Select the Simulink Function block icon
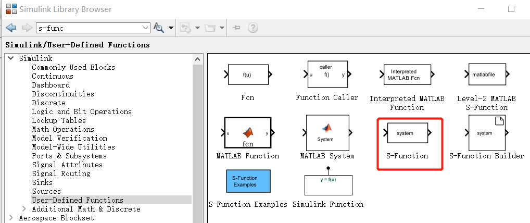The image size is (530, 223). tap(328, 183)
